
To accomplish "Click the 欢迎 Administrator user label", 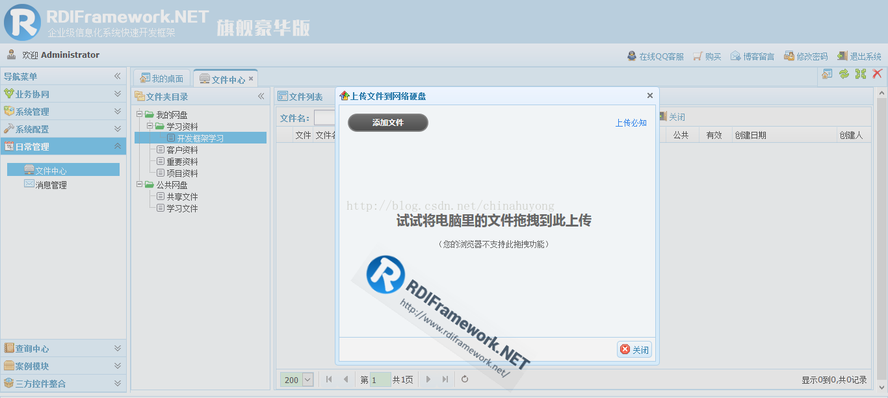I will click(x=61, y=55).
